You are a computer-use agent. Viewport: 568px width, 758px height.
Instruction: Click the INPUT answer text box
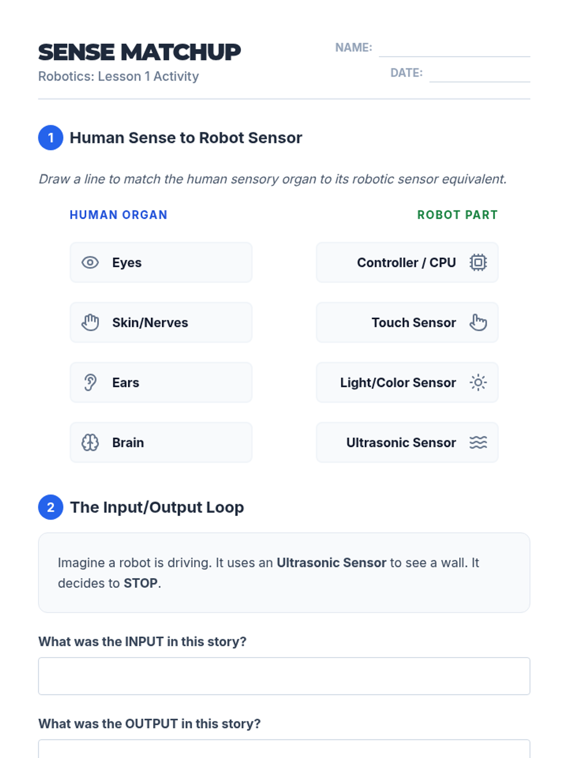point(284,676)
